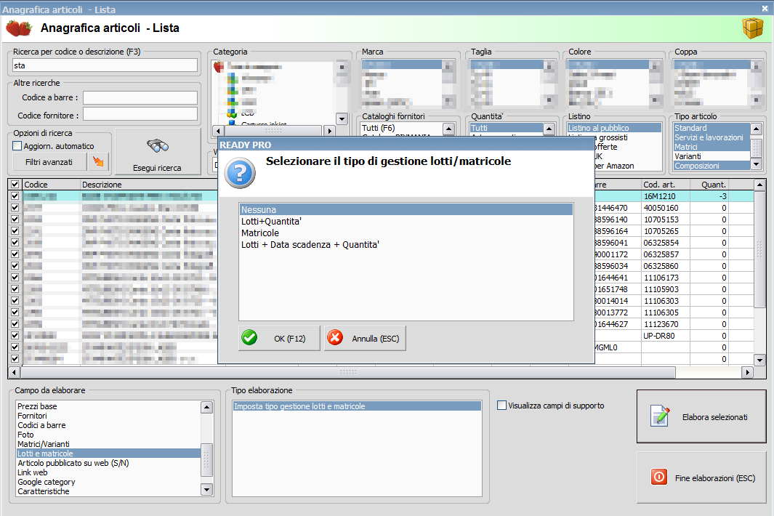The height and width of the screenshot is (516, 774).
Task: Select Composizioni in Tipo articolo
Action: pyautogui.click(x=711, y=166)
